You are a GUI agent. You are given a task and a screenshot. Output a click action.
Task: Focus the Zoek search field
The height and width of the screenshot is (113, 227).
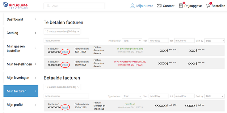74,6
